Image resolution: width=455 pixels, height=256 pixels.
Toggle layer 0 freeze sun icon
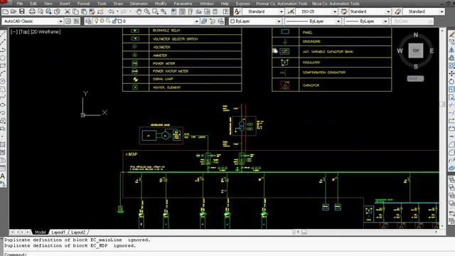pos(102,21)
